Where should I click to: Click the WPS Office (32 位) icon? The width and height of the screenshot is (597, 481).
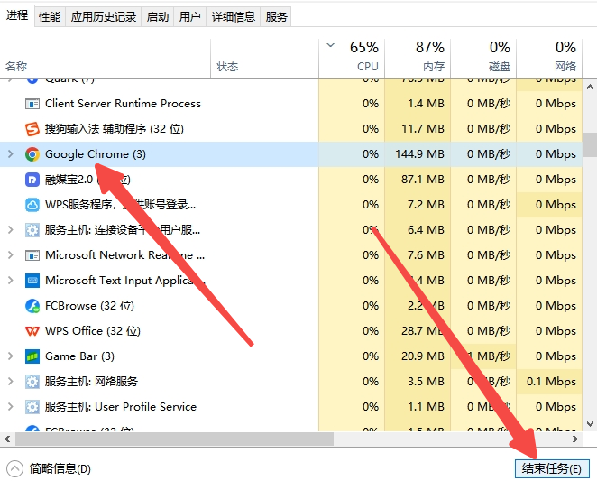(32, 331)
